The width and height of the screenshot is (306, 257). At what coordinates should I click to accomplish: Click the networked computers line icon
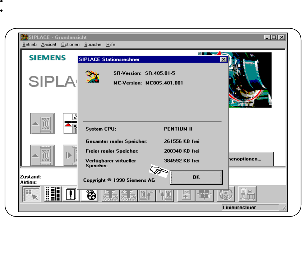(x=247, y=194)
